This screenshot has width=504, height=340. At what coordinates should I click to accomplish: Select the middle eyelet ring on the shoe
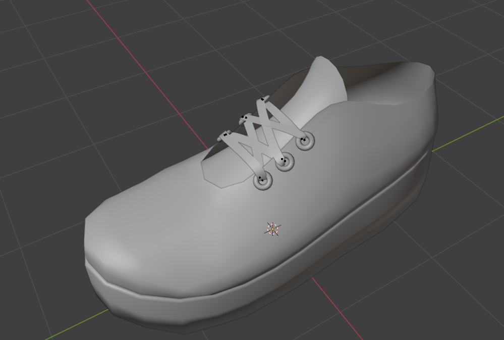pyautogui.click(x=285, y=161)
